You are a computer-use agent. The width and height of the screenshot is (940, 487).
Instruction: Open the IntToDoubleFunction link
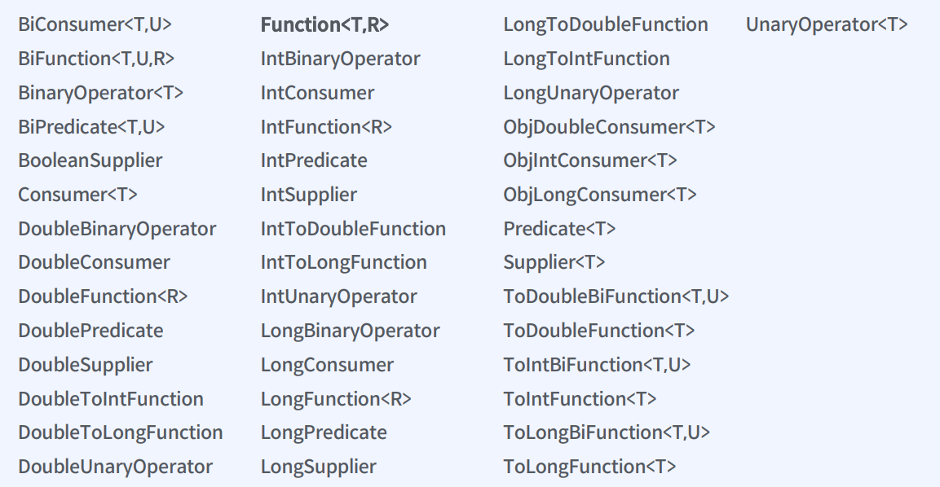pos(353,229)
